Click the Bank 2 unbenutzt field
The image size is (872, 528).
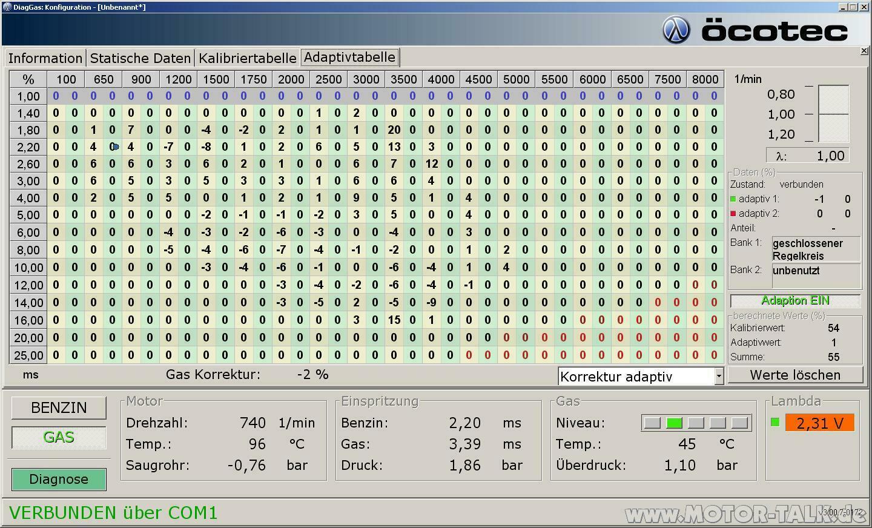point(816,276)
